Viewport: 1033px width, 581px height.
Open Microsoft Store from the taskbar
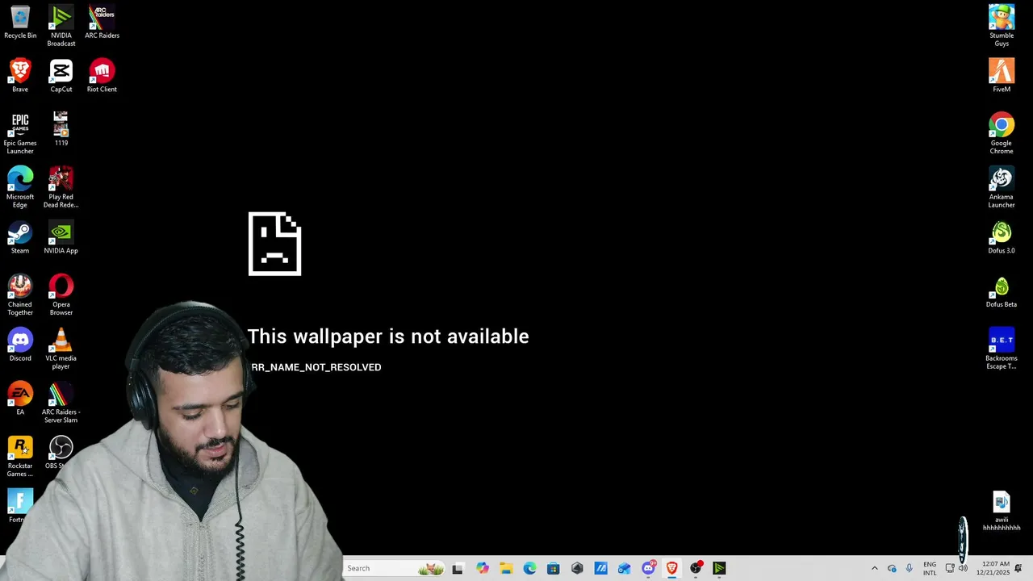click(x=553, y=568)
